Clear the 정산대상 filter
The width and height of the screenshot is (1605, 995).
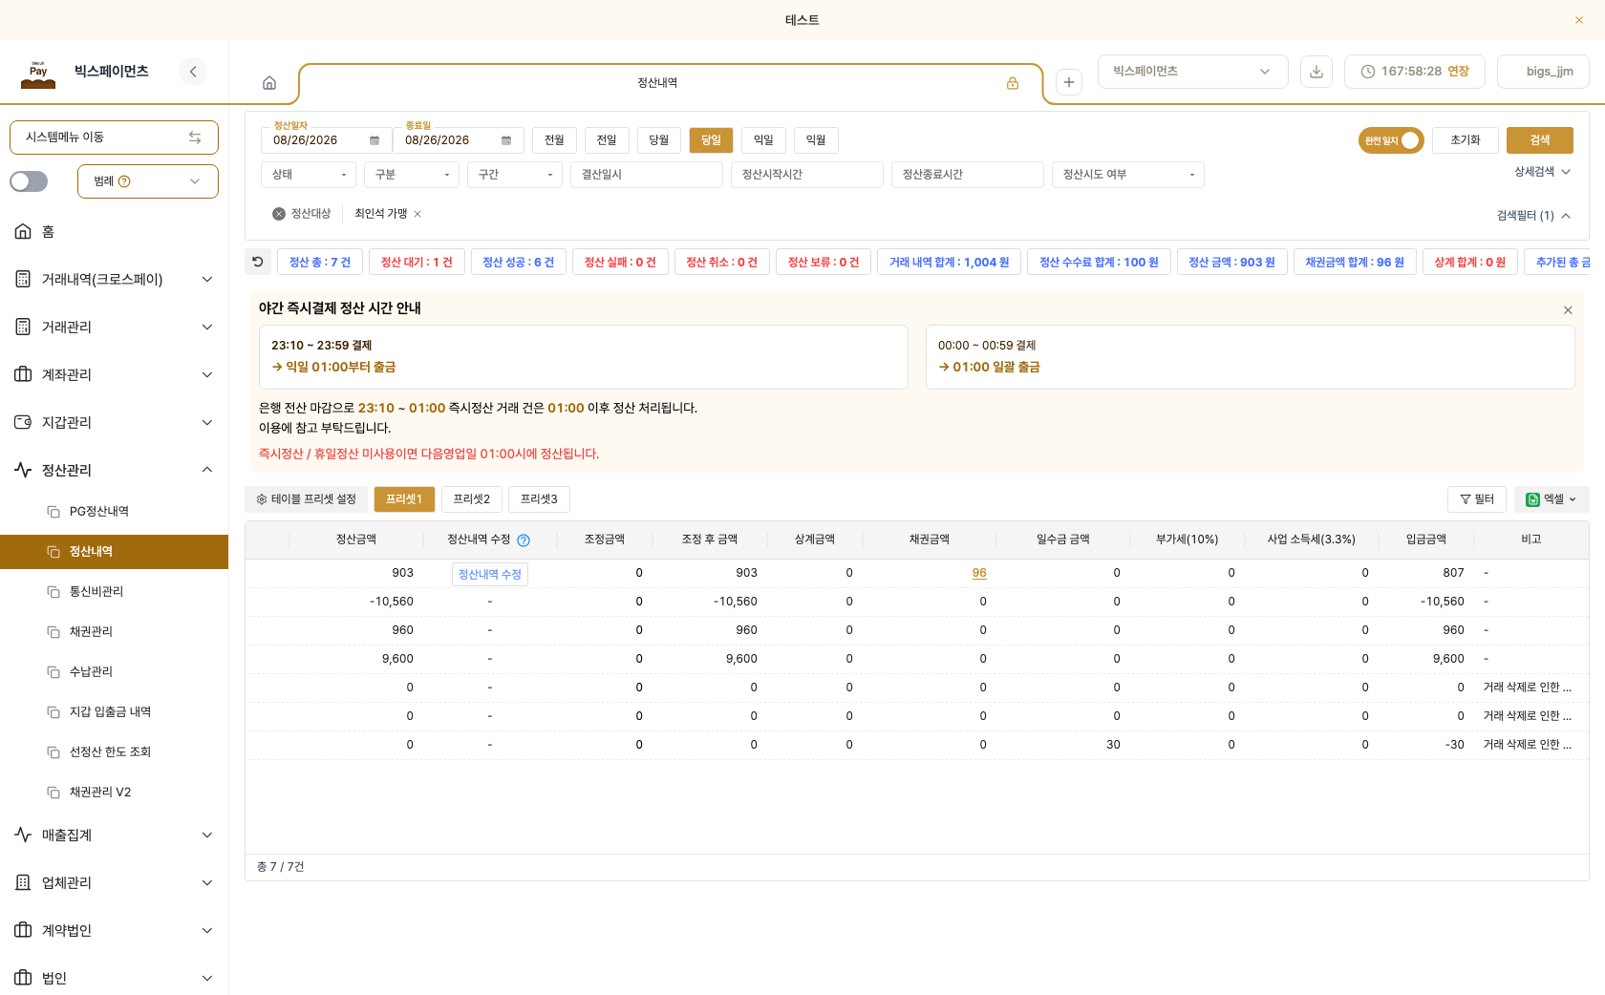coord(279,214)
